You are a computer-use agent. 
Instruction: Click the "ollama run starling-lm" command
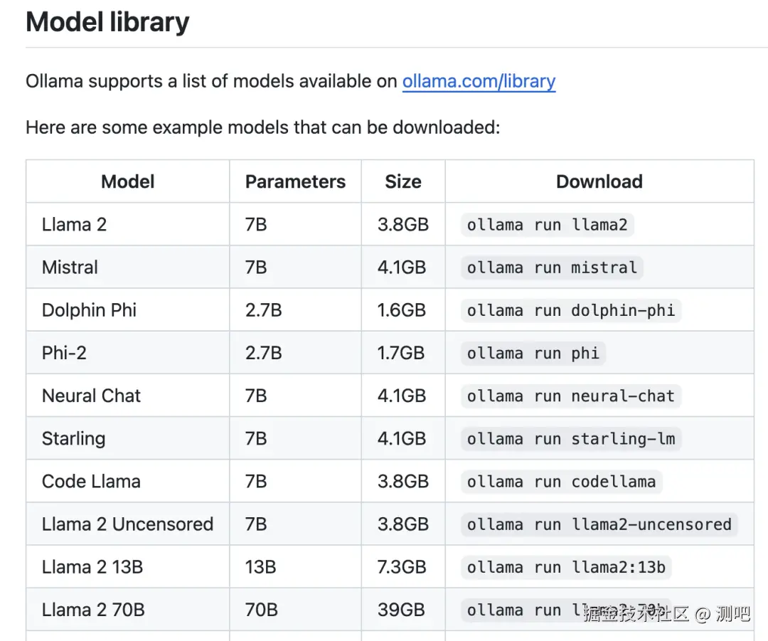(x=570, y=439)
